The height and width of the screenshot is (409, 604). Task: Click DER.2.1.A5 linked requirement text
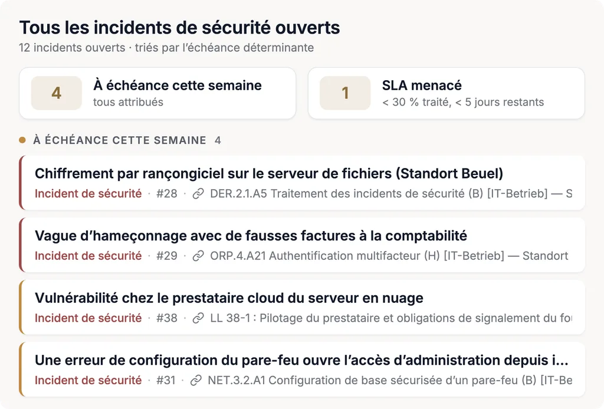click(x=391, y=193)
